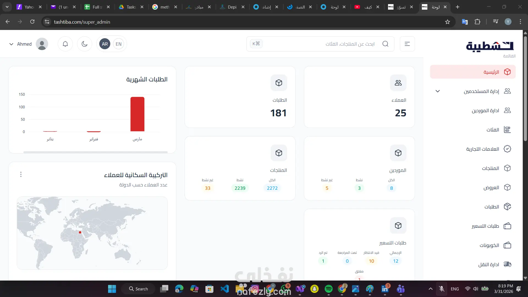This screenshot has width=528, height=297.
Task: Go to ادارة الموردين page
Action: tap(485, 111)
